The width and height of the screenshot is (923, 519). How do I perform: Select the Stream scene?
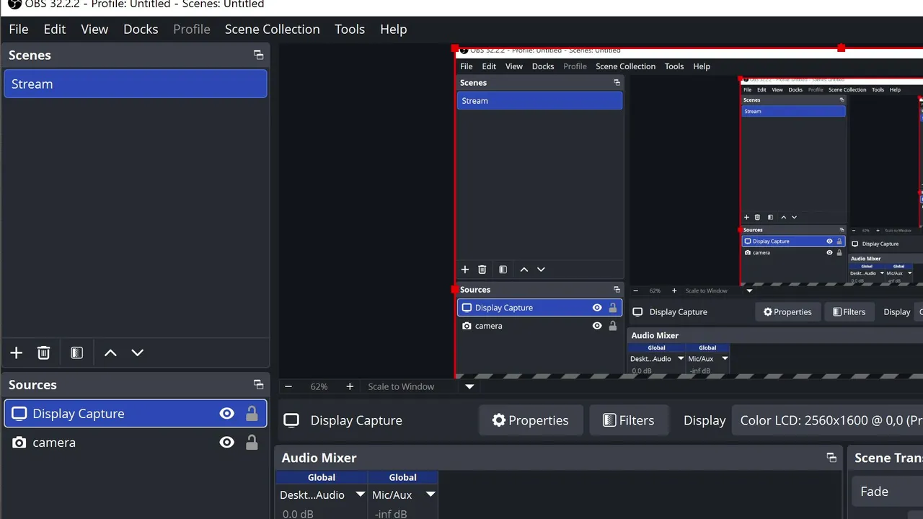pos(136,84)
